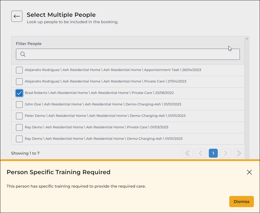Dismiss the training required warning

click(242, 202)
